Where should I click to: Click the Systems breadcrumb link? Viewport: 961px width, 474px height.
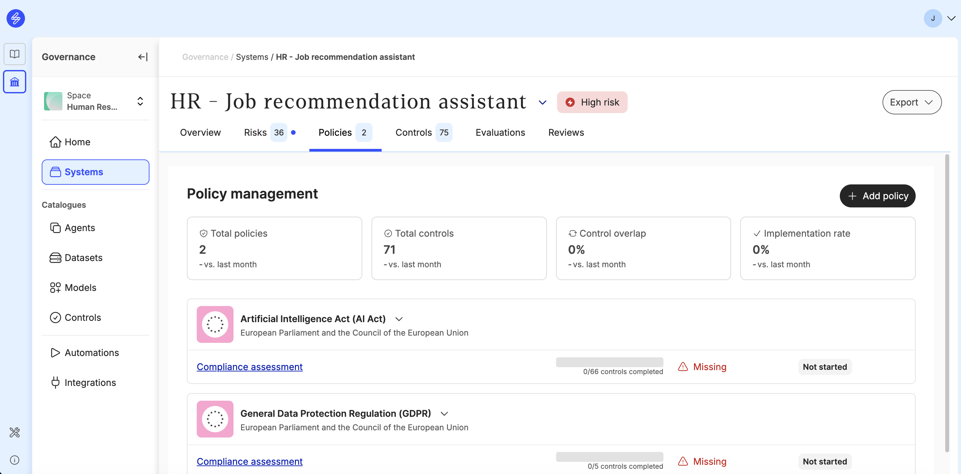pos(252,57)
